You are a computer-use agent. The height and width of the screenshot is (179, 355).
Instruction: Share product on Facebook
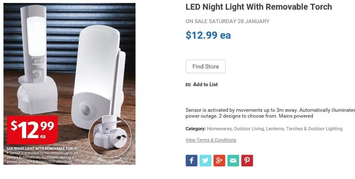[x=191, y=161]
